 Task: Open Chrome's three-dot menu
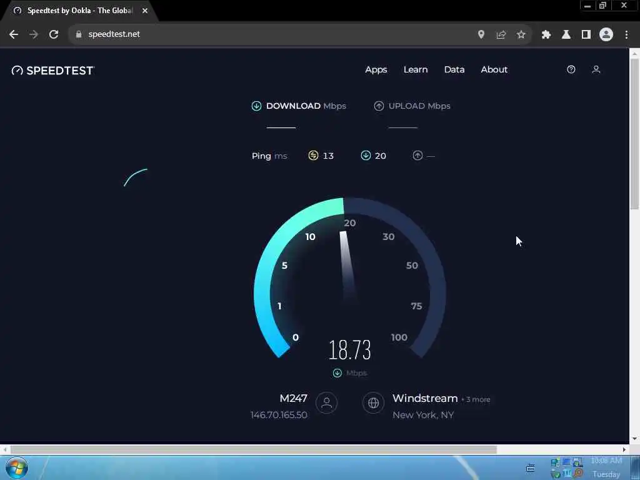tap(626, 35)
